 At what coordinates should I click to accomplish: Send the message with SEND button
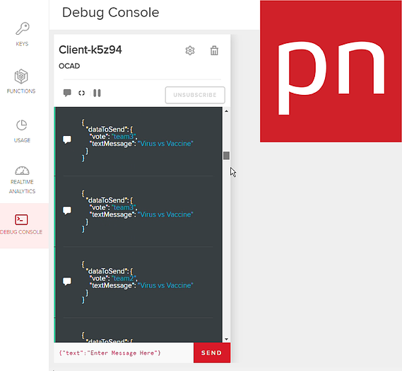212,353
